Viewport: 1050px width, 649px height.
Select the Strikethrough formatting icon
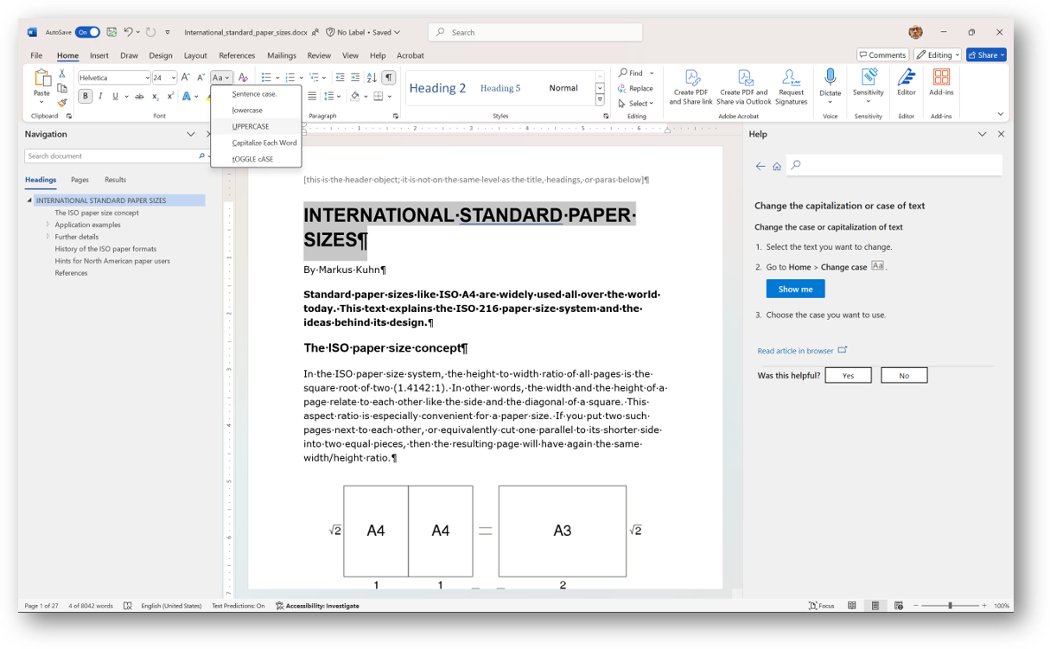(x=138, y=96)
